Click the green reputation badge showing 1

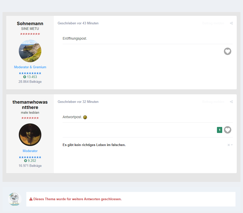coord(219,130)
